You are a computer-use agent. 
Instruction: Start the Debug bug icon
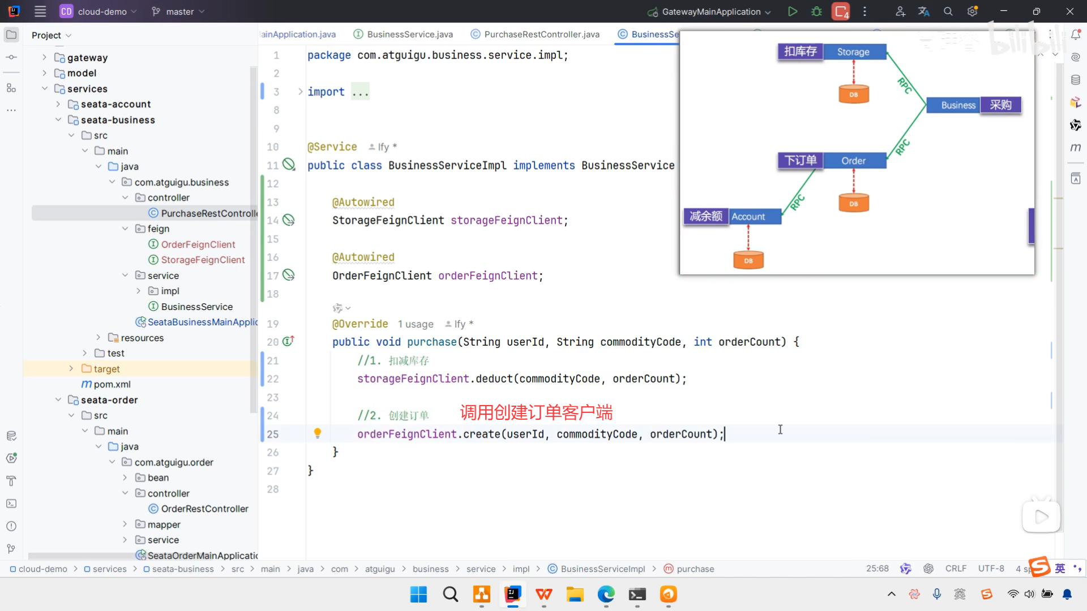click(816, 11)
